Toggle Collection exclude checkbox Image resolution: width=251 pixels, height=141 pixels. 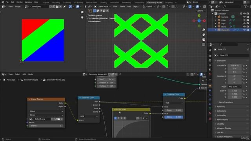point(241,14)
